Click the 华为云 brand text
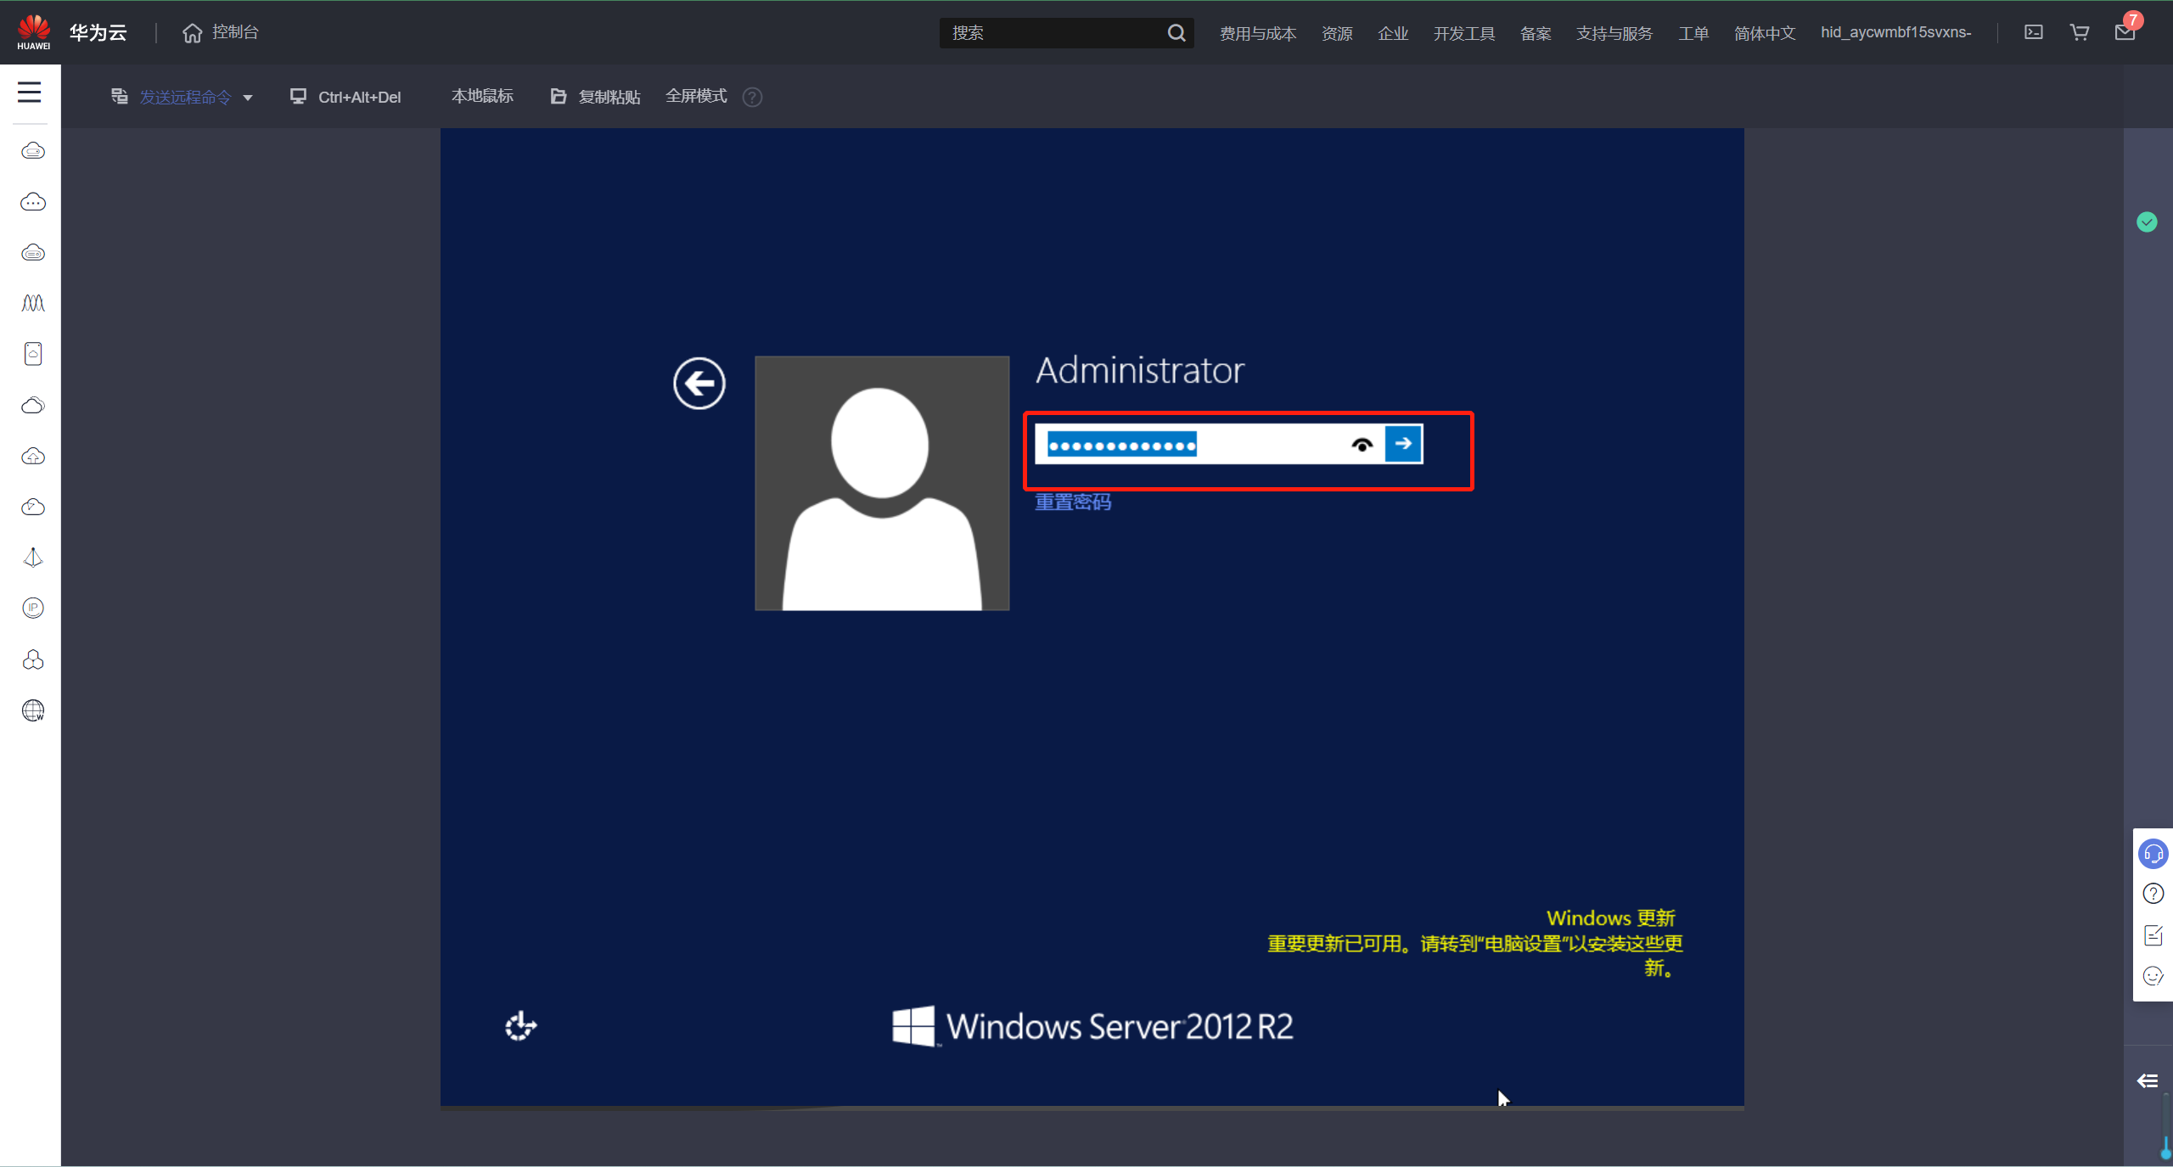This screenshot has width=2173, height=1167. tap(98, 32)
